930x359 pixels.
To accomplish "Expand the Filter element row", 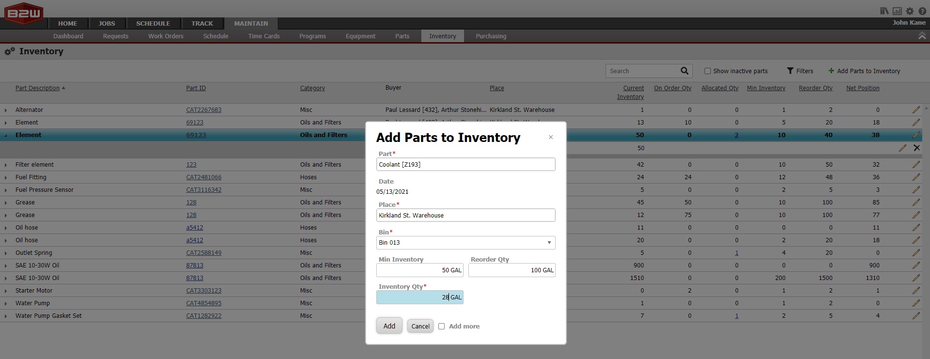I will click(6, 165).
